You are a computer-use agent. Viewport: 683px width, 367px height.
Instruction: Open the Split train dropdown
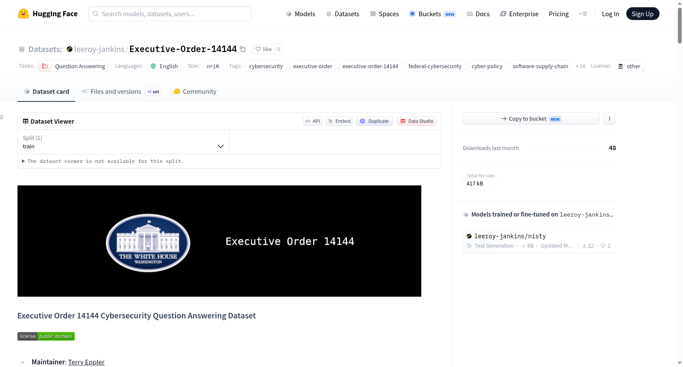(x=123, y=142)
